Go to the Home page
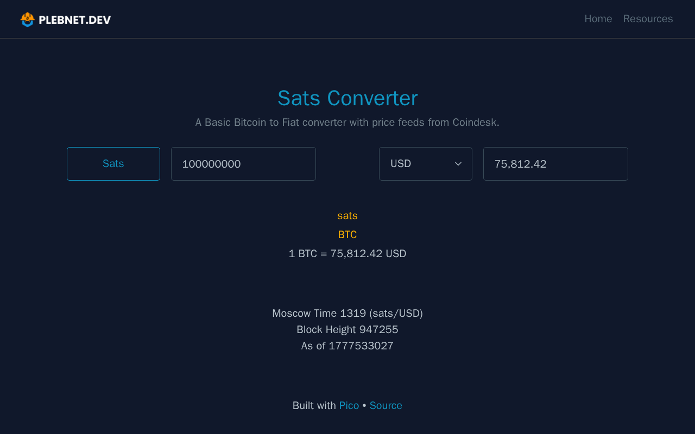The height and width of the screenshot is (434, 695). pyautogui.click(x=598, y=19)
